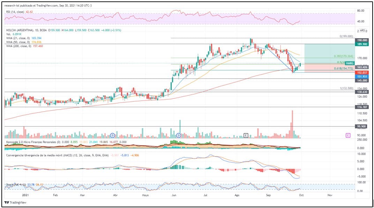Screen dimensions: 374x208
Task: Click the Mayo label on time axis
Action: [x=145, y=195]
